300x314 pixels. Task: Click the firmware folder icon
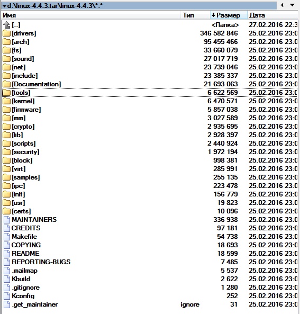click(6, 110)
